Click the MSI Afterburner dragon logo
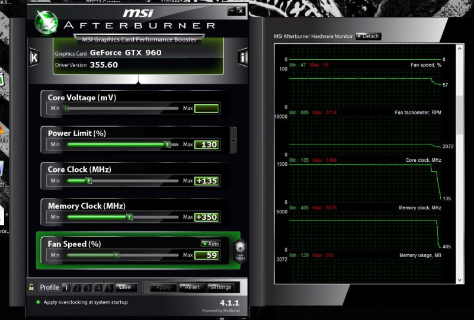Screen dimensions: 474x320 [46, 22]
